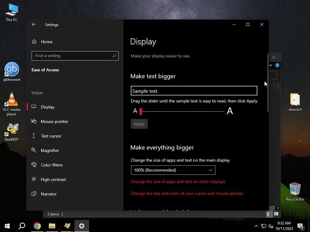Viewport: 310px width, 232px height.
Task: Click the grayed Apply button
Action: point(139,124)
